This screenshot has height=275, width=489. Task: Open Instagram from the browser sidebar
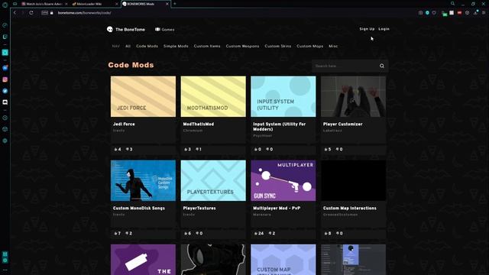pos(5,79)
